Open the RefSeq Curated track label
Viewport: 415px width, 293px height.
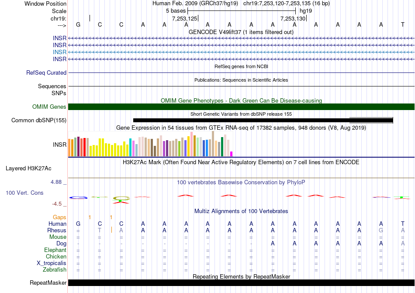[46, 73]
